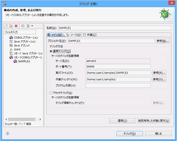
Task: Click the help question mark icon
Action: click(8, 133)
